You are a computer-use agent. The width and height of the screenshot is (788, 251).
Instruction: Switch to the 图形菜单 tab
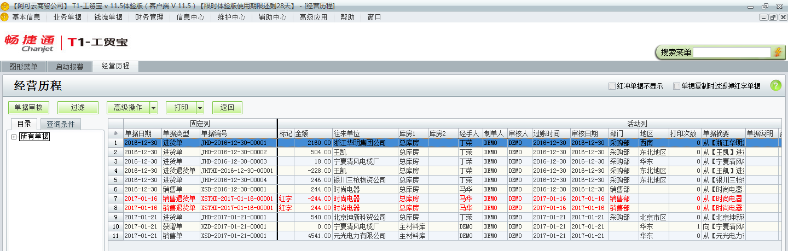point(24,67)
